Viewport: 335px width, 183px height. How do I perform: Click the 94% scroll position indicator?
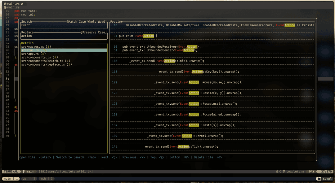coord(312,172)
